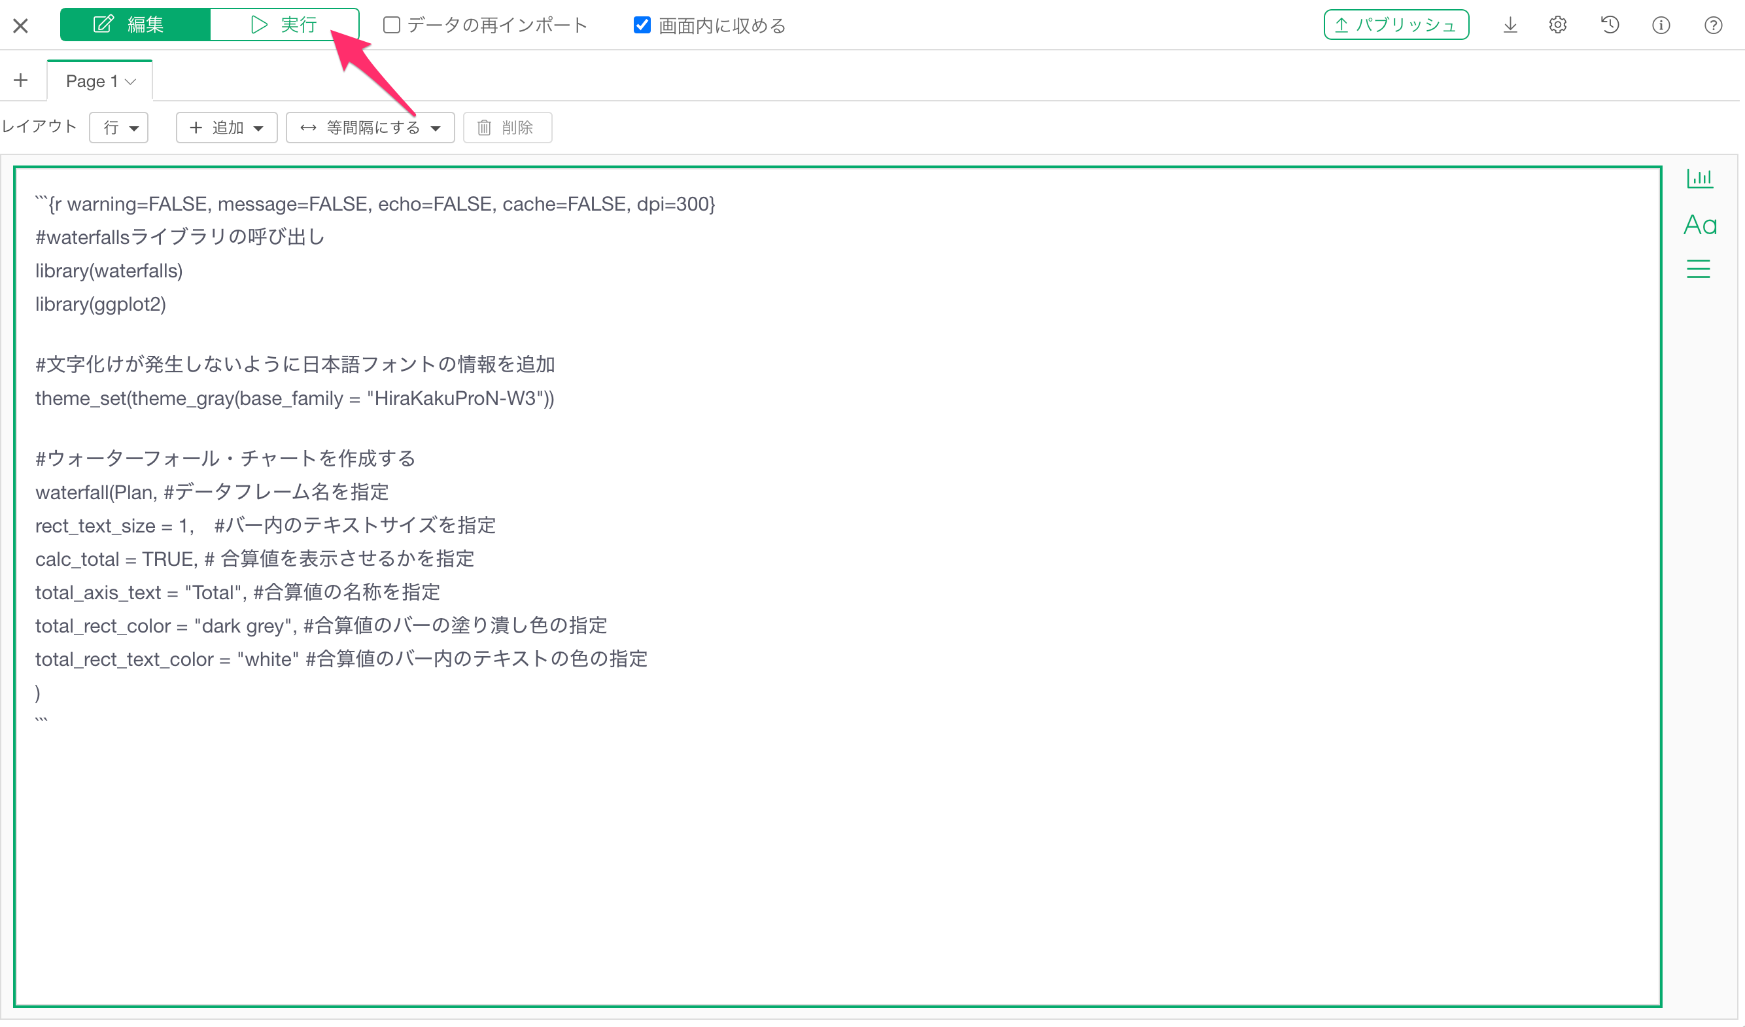Click the theme_set(theme_gray...) line
This screenshot has height=1027, width=1745.
pyautogui.click(x=295, y=398)
